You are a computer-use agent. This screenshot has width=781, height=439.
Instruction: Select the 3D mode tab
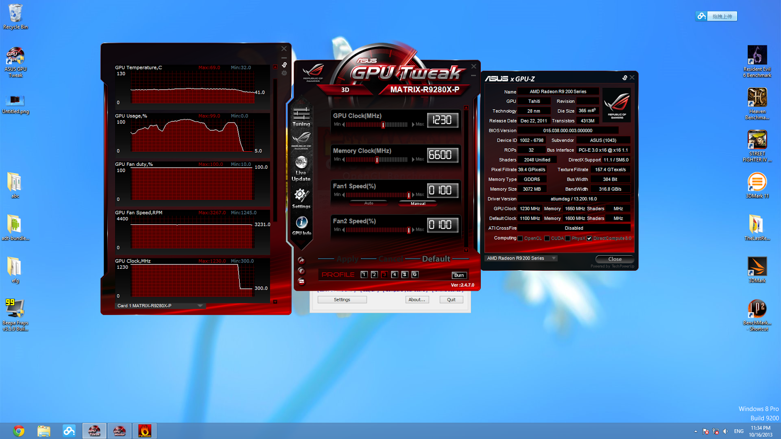click(345, 90)
